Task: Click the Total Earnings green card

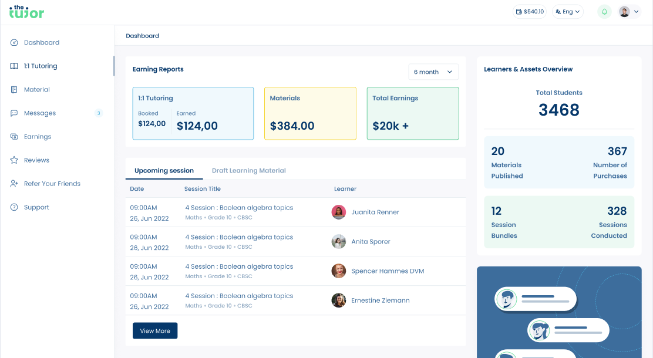Action: coord(413,113)
